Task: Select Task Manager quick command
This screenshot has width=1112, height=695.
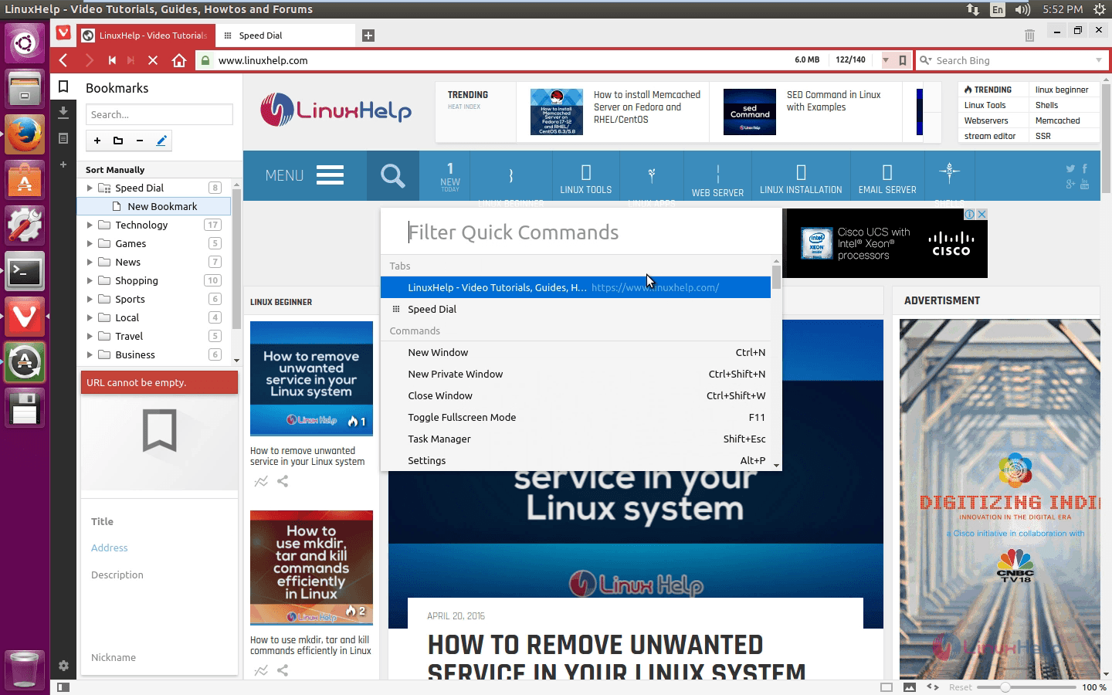Action: click(x=575, y=439)
